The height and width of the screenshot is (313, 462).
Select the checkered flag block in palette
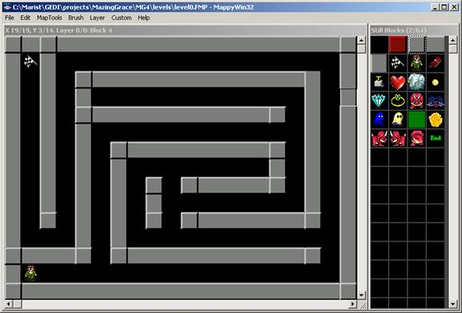click(398, 63)
